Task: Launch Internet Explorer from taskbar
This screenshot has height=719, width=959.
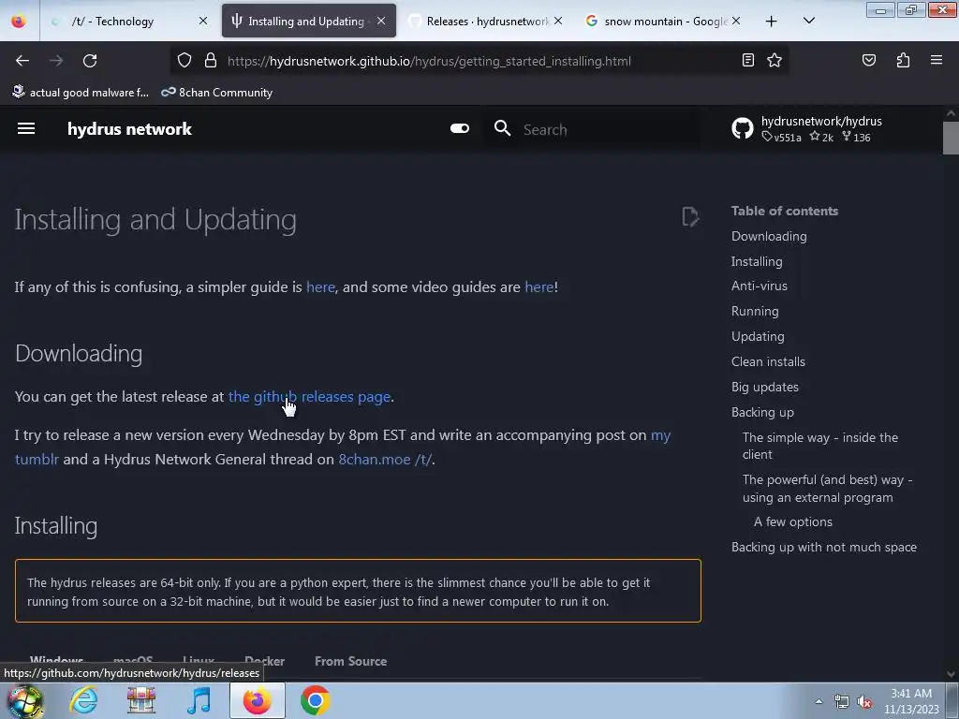Action: pyautogui.click(x=83, y=700)
